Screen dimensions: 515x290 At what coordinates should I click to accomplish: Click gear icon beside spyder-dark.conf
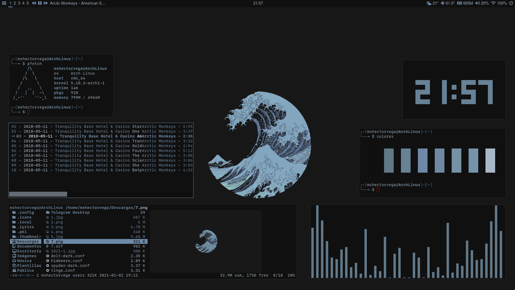click(48, 266)
